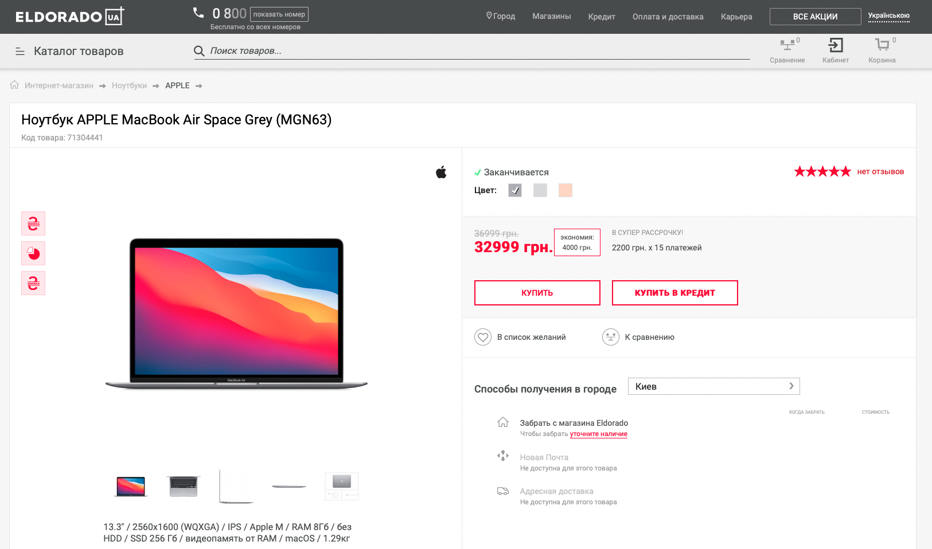Open the Каталог товаров menu
The width and height of the screenshot is (932, 549).
point(69,51)
